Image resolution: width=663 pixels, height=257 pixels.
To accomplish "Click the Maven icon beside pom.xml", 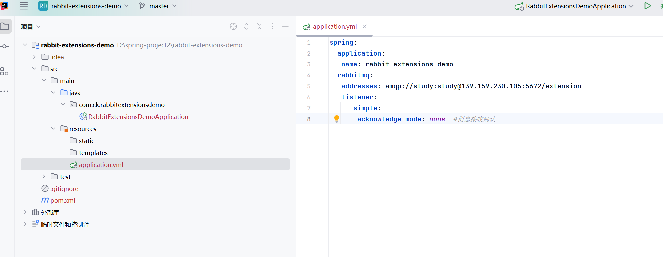I will 45,200.
